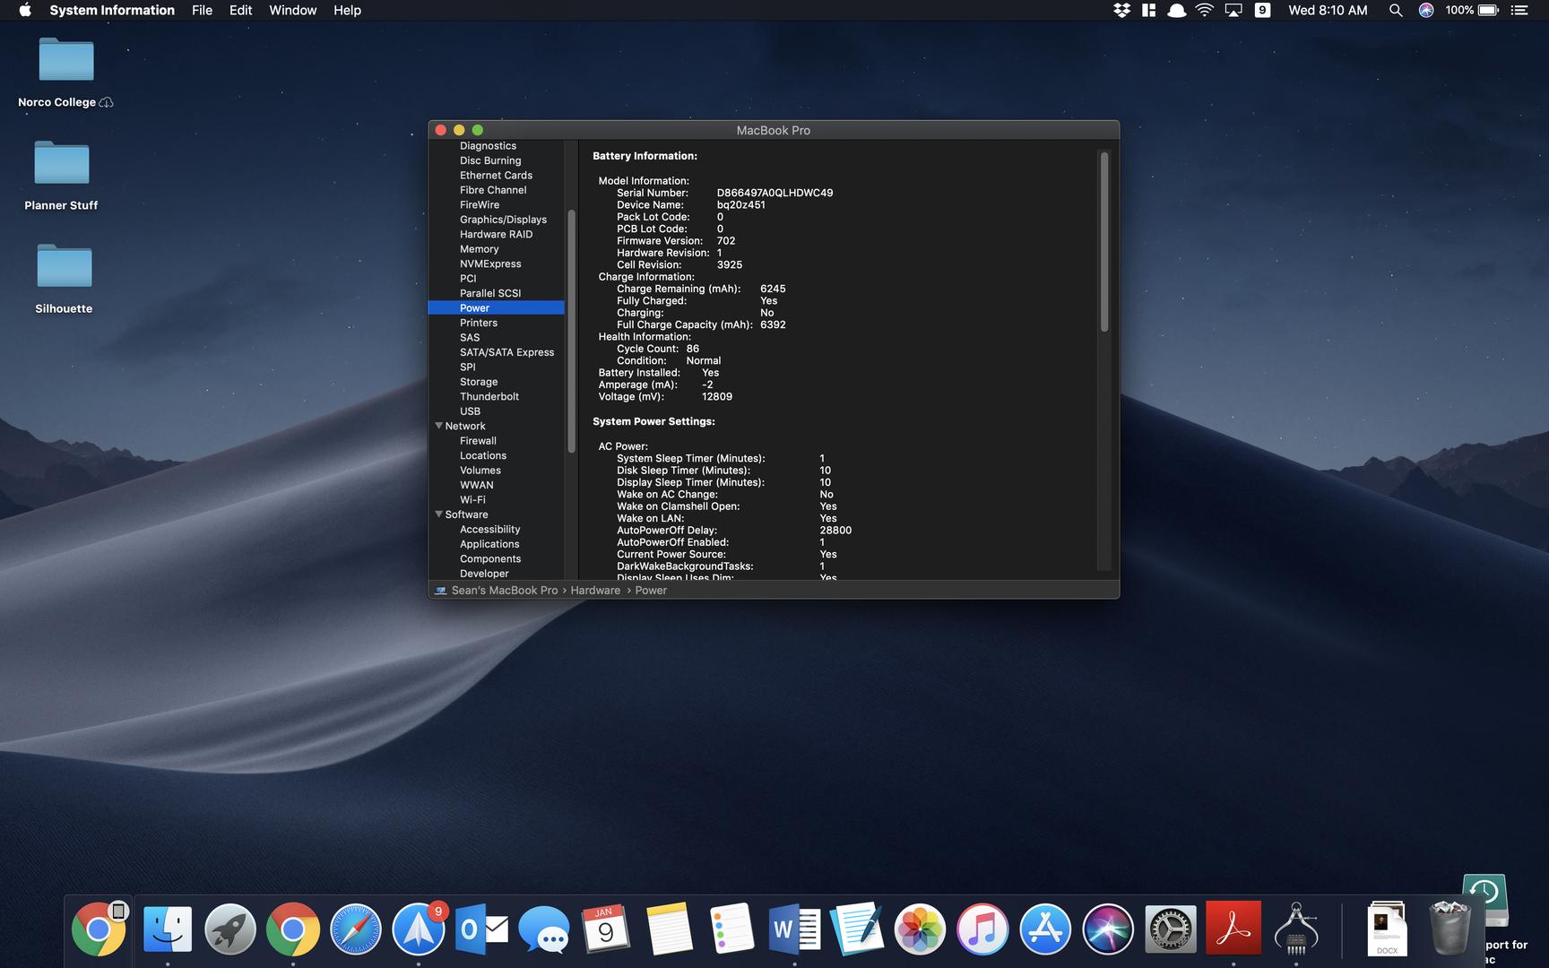
Task: Open the Wi-Fi status menu
Action: tap(1205, 10)
